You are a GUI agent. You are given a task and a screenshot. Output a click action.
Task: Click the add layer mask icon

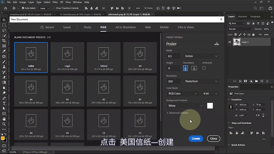246,81
